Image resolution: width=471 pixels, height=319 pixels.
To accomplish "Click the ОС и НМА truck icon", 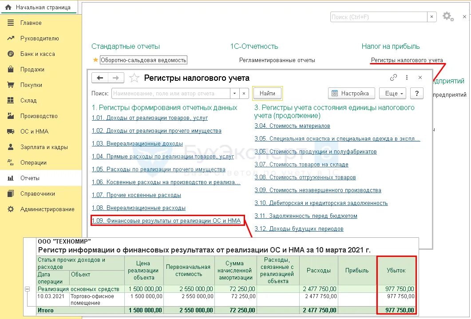I will click(11, 131).
